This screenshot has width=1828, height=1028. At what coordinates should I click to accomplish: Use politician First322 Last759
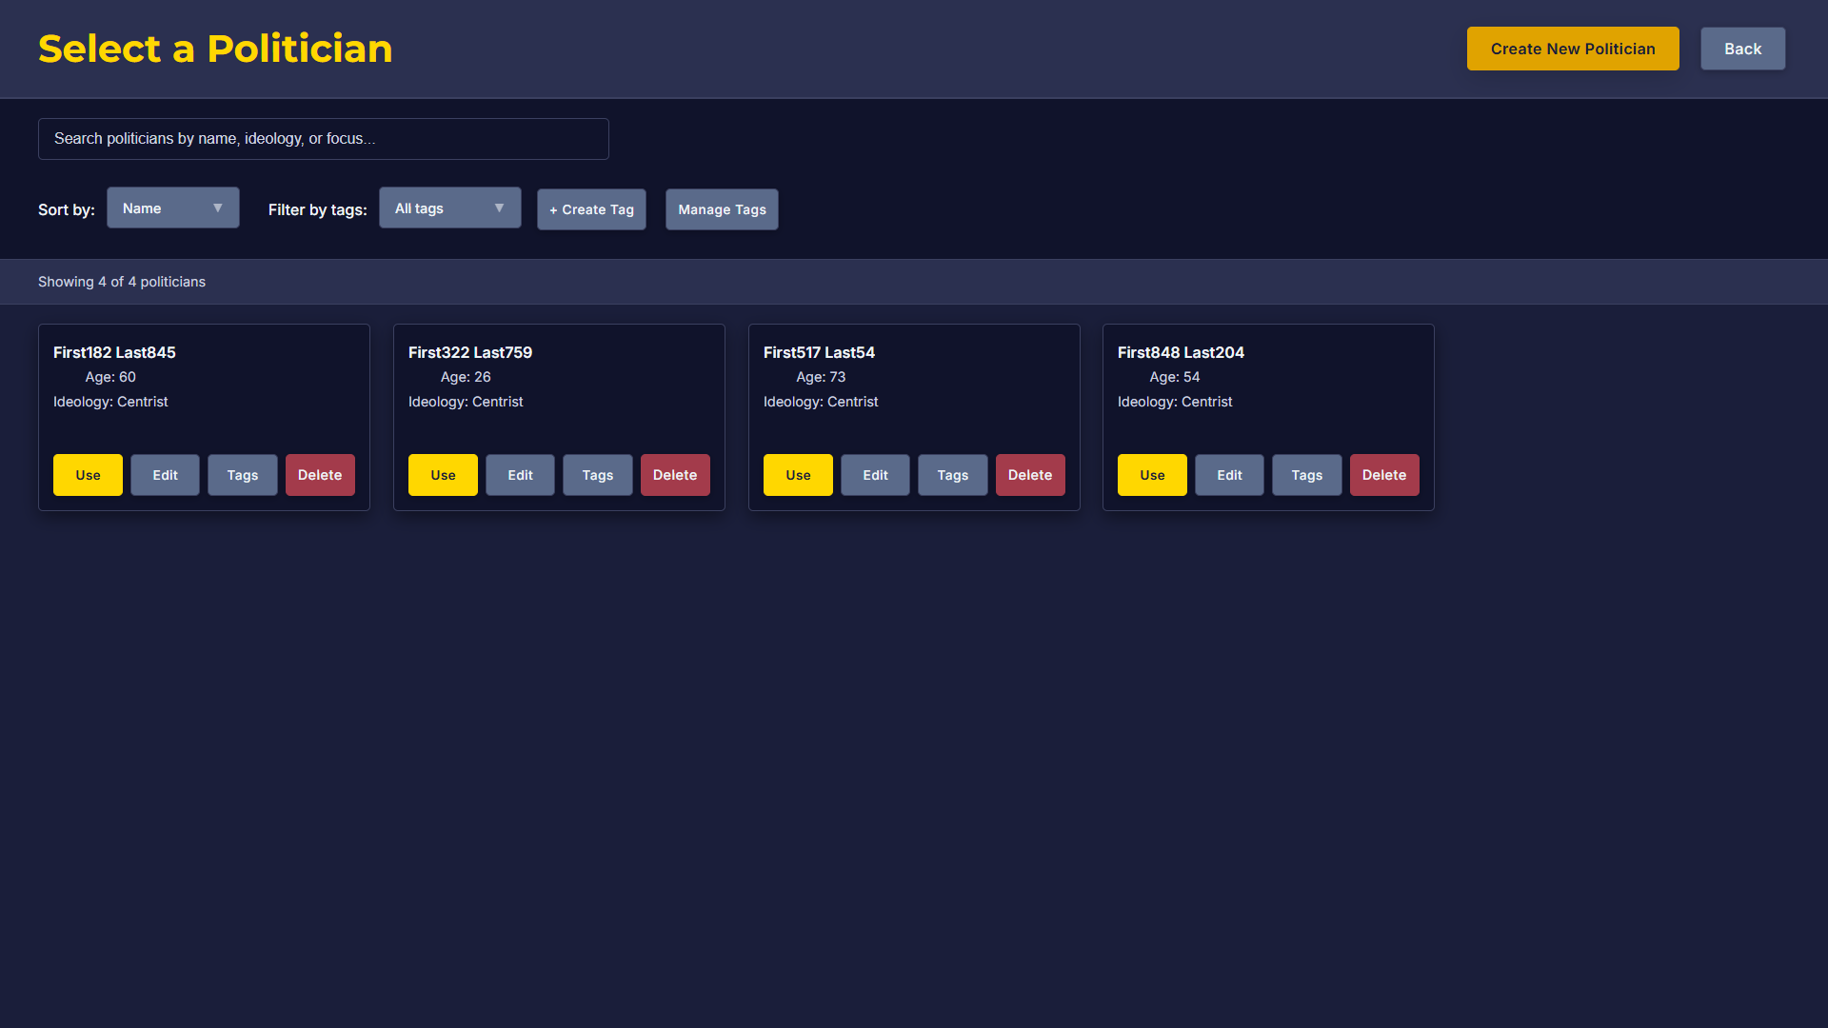443,475
